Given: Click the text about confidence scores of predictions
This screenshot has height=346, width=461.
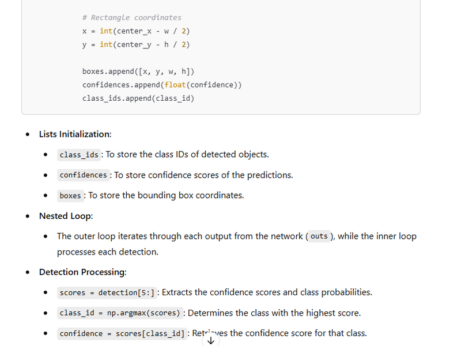Looking at the screenshot, I should tap(203, 175).
